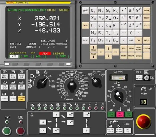
Task: Click the green cycle start button
Action: click(x=7, y=131)
